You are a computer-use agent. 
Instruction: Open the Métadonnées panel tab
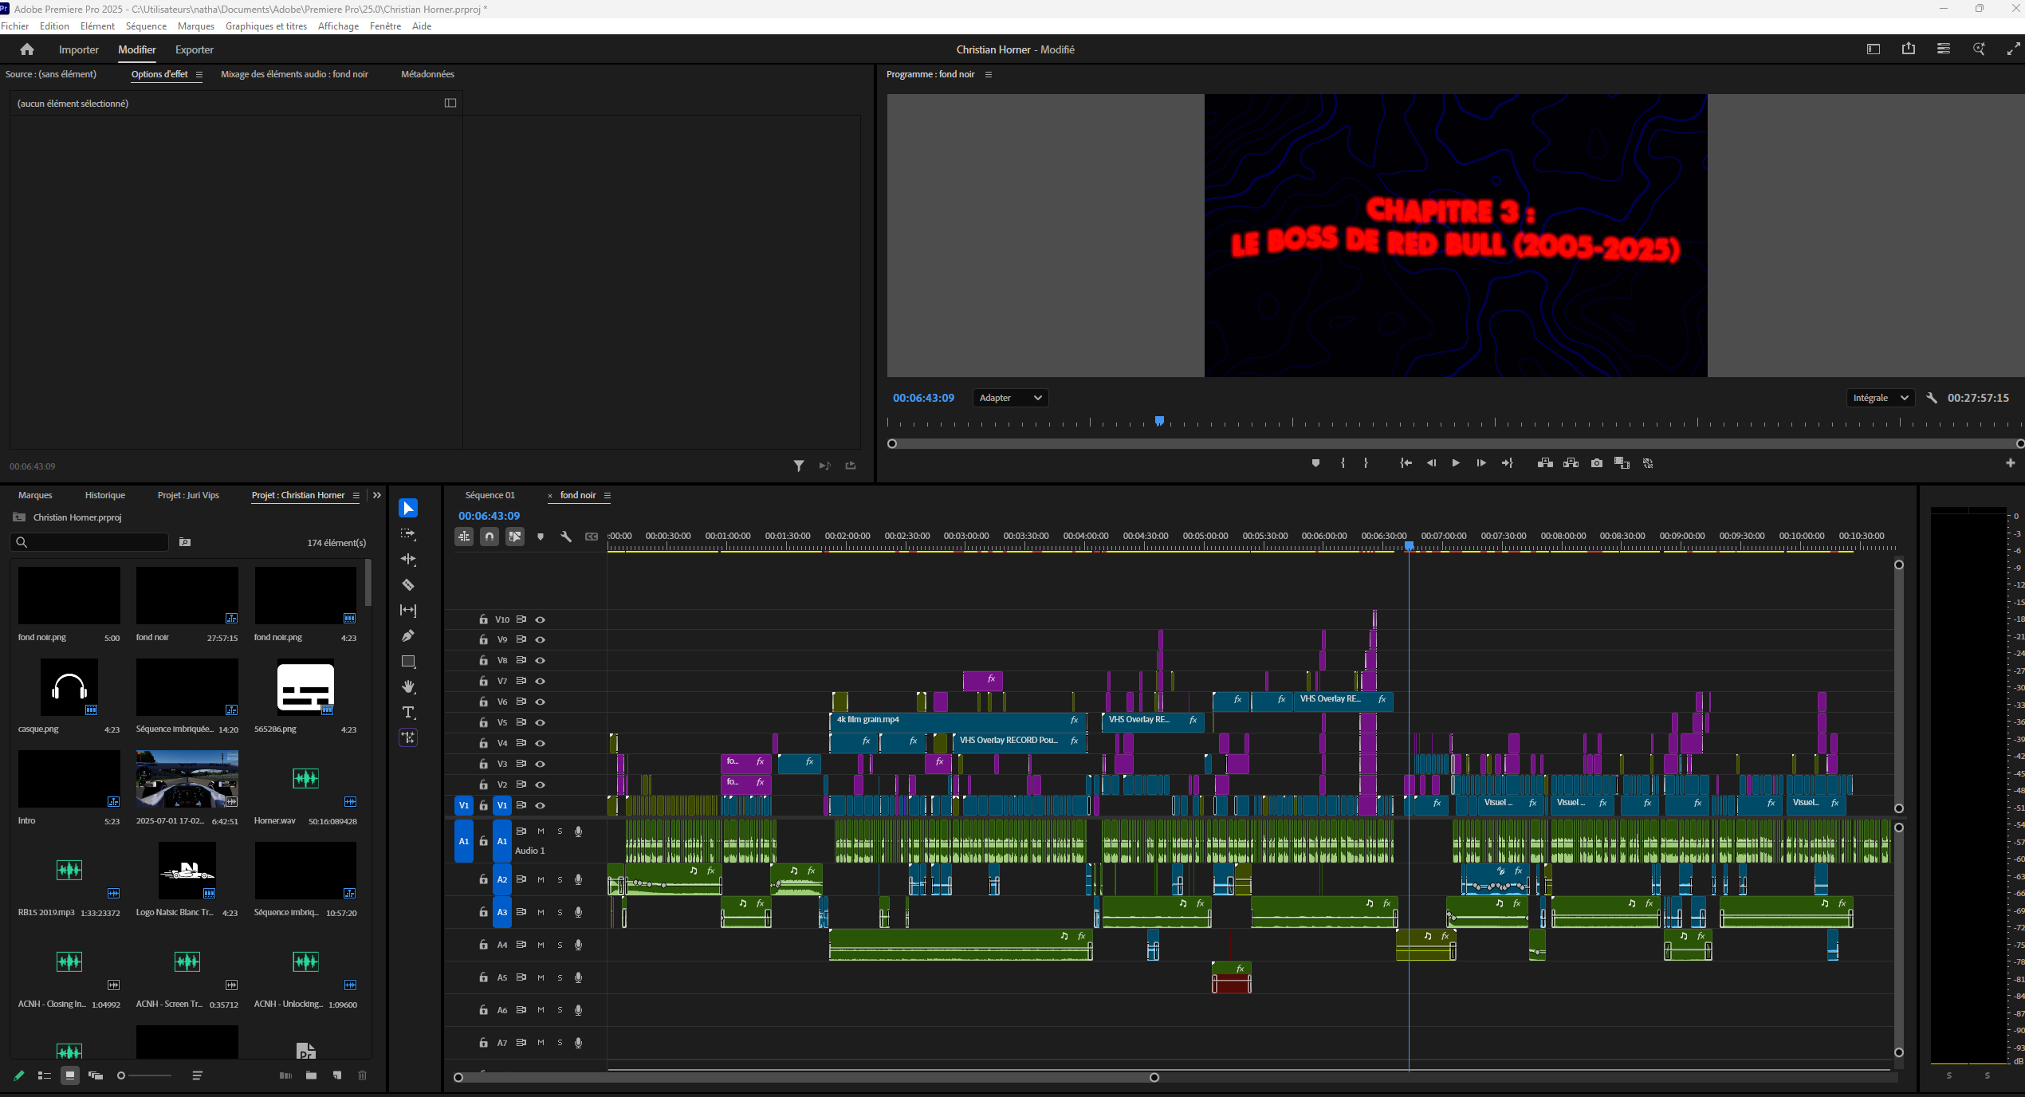click(x=427, y=74)
